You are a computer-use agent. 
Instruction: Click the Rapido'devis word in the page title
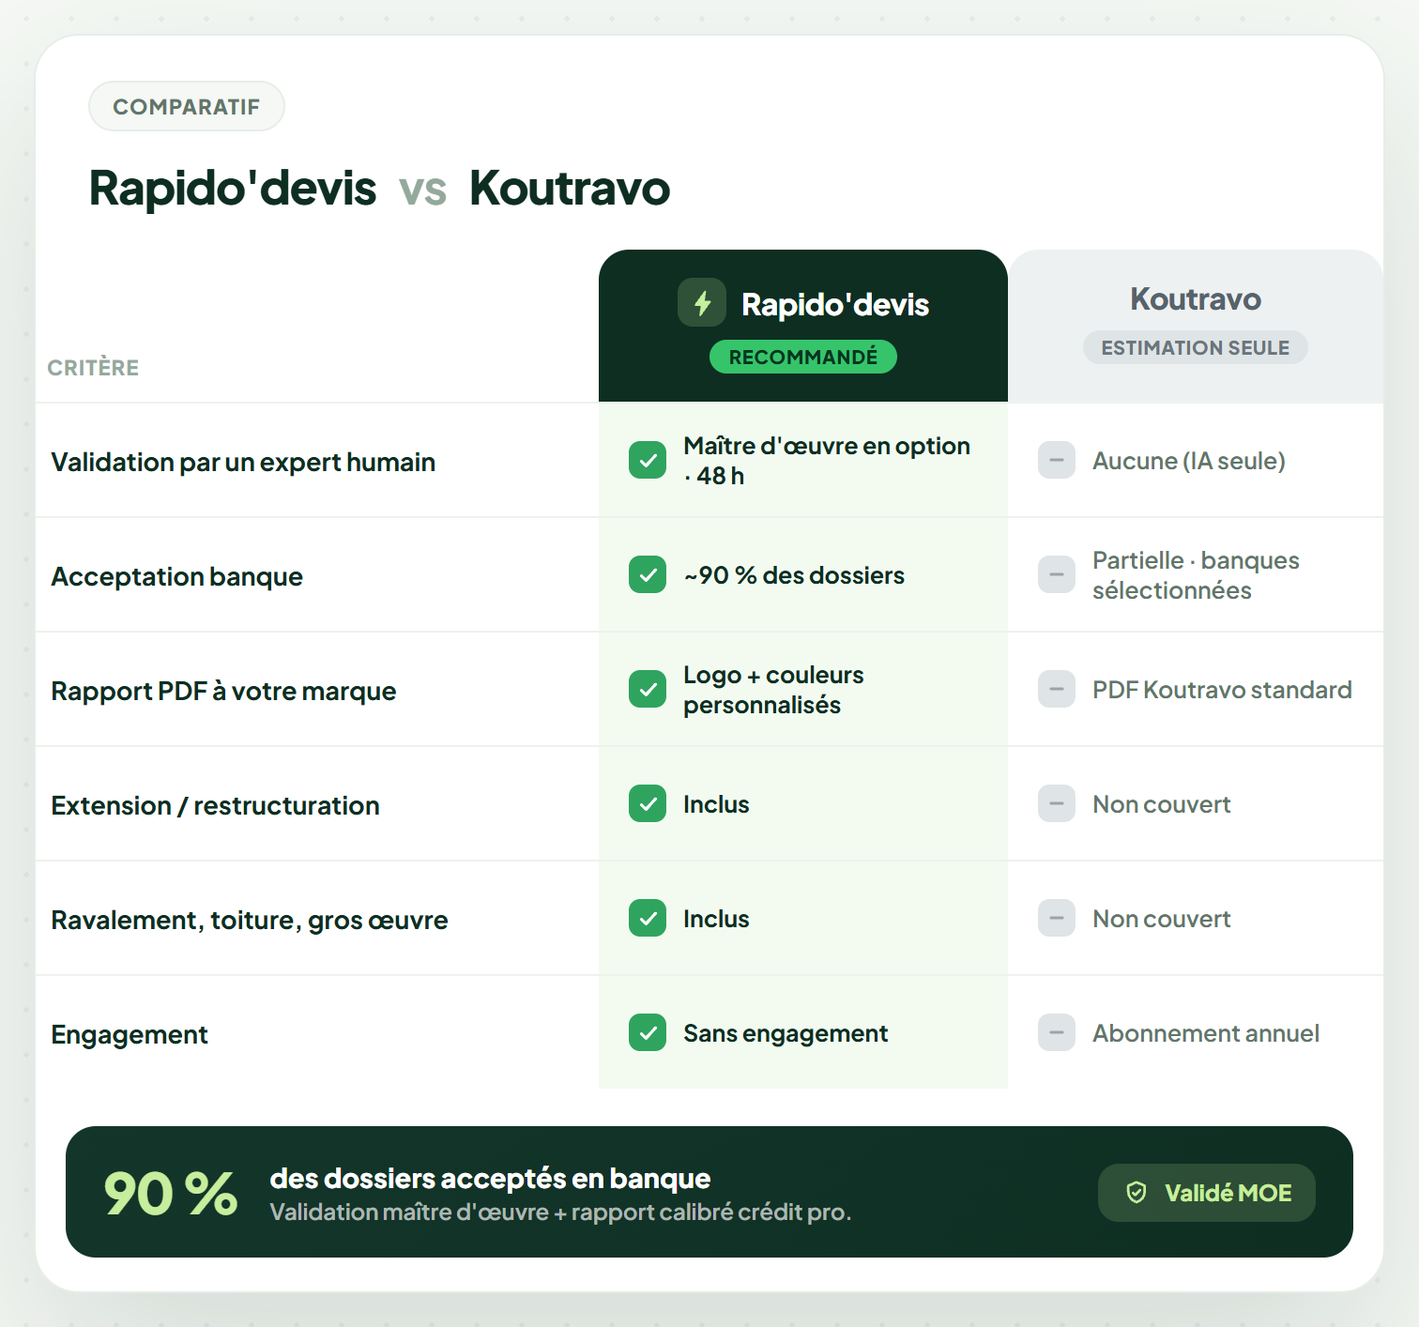click(233, 188)
